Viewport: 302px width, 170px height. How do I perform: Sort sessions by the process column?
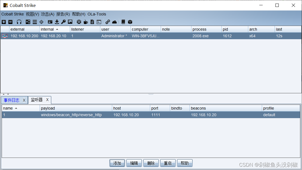tap(206, 29)
